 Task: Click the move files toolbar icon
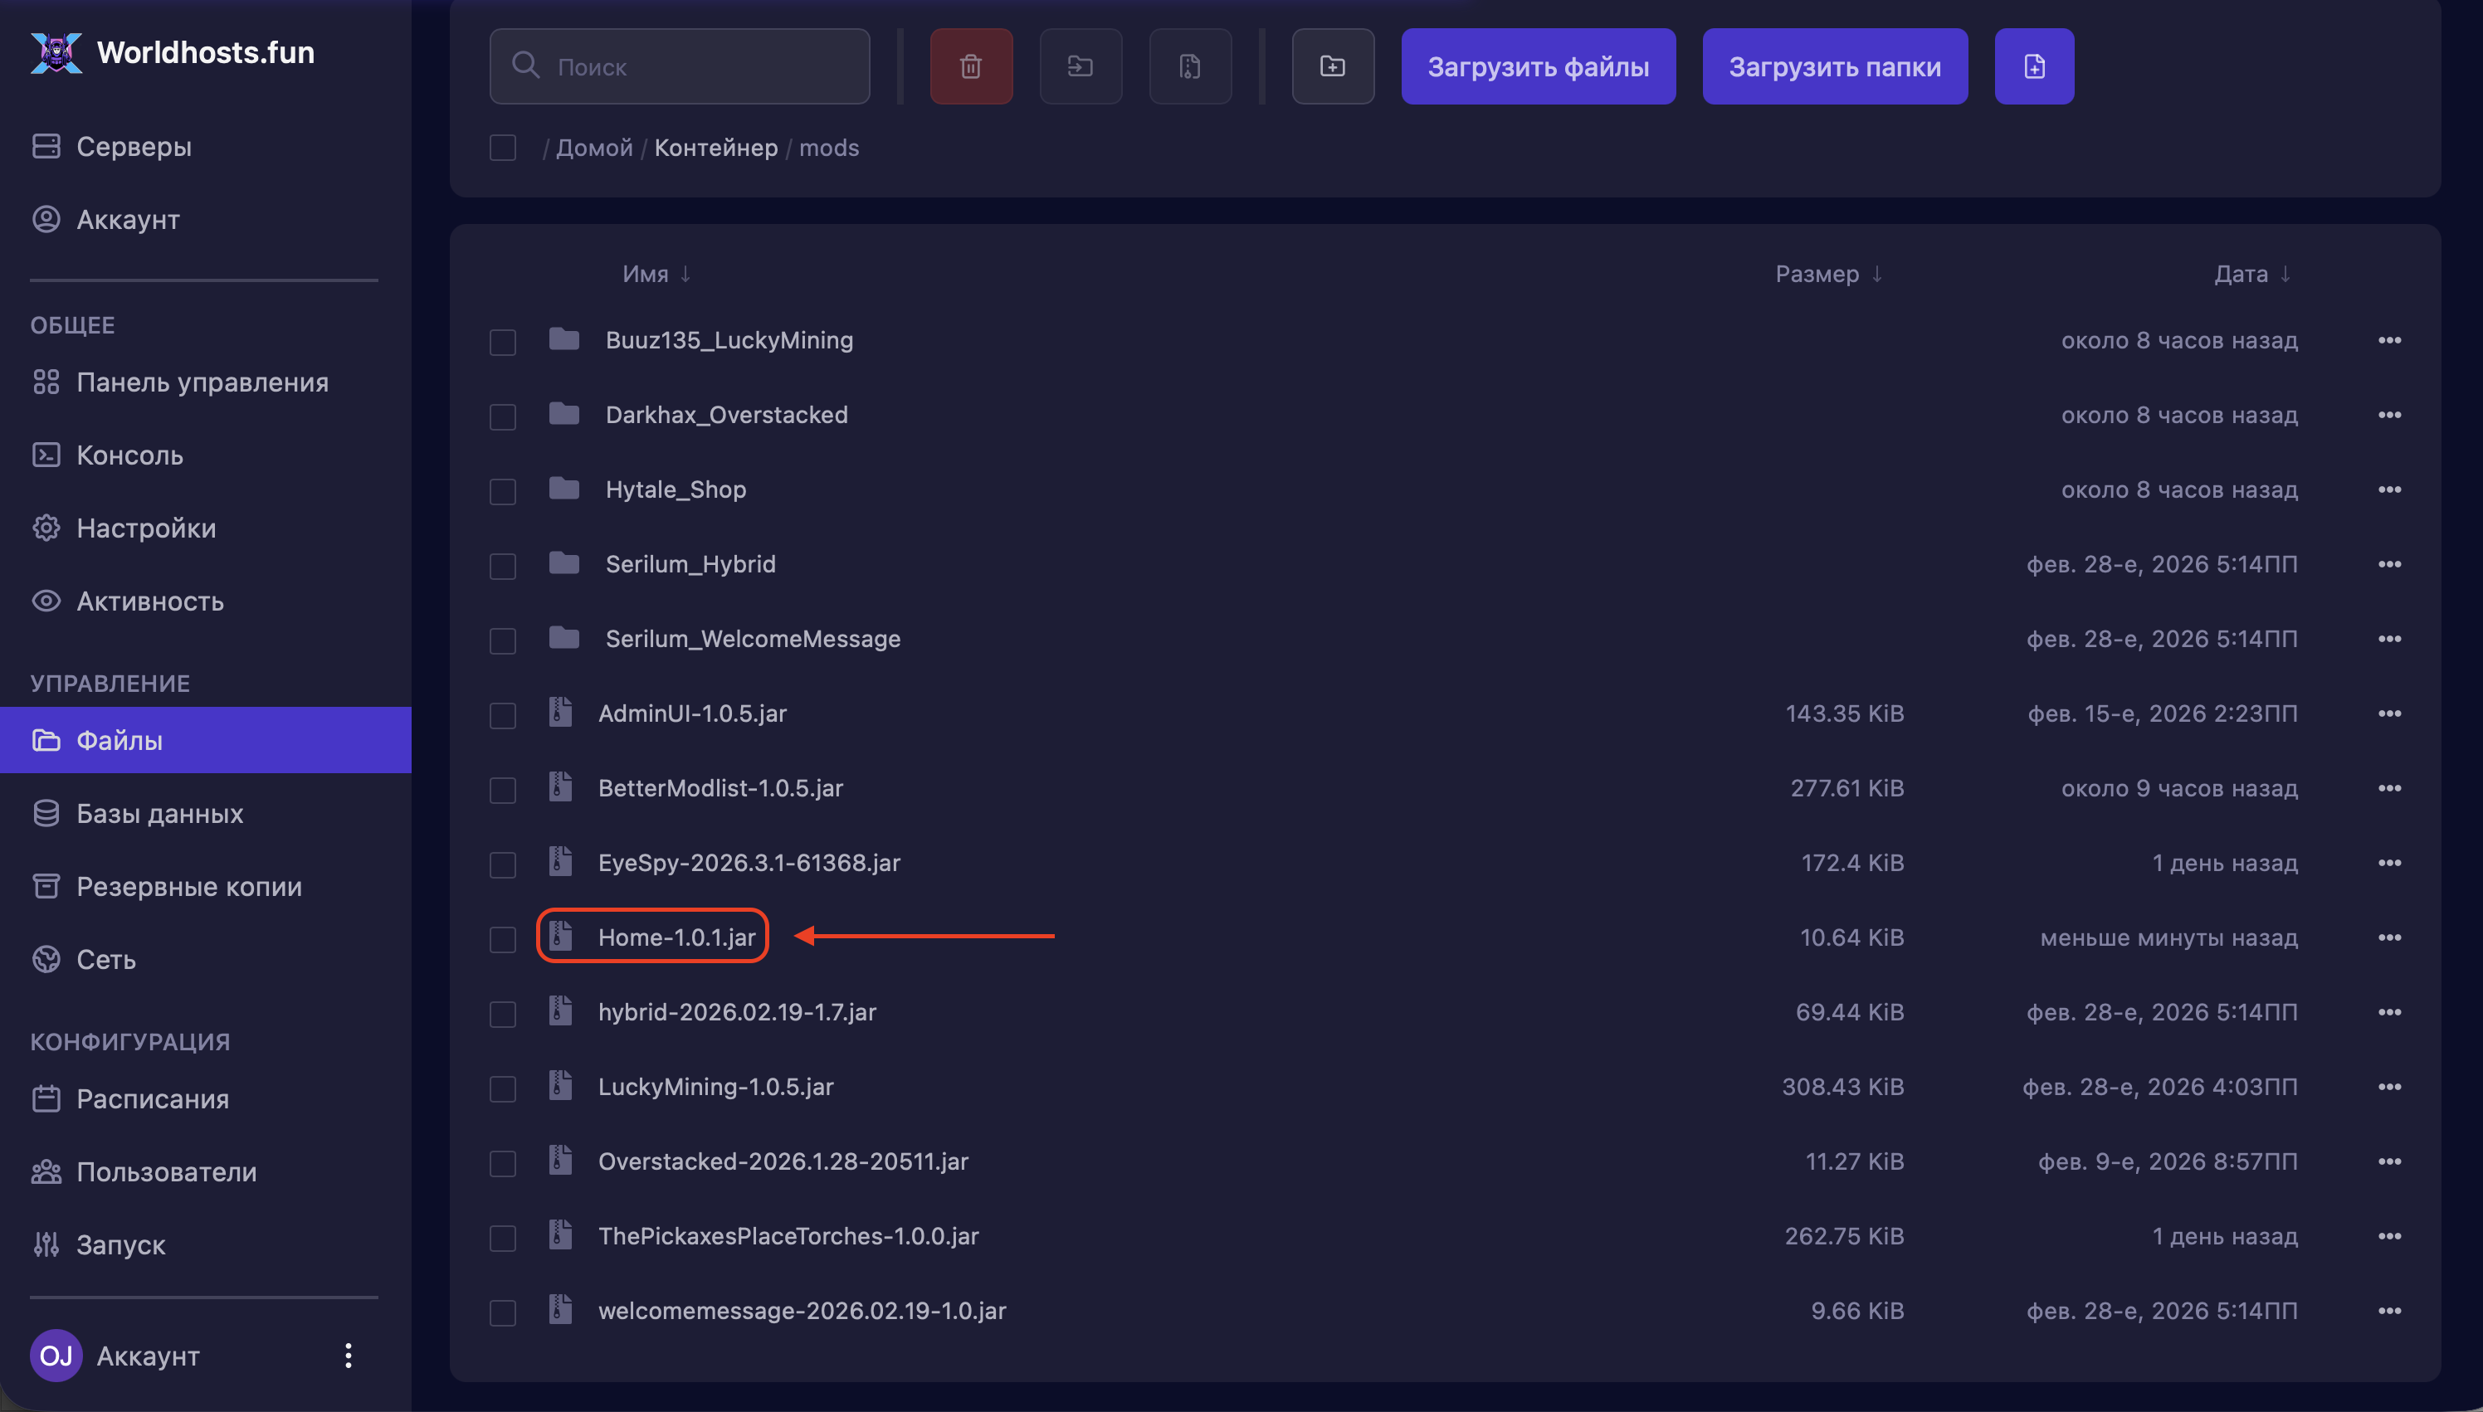coord(1081,66)
